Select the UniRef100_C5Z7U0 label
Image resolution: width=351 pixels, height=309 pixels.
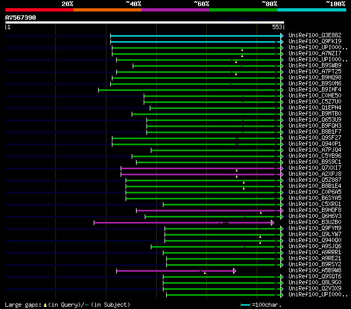(315, 102)
